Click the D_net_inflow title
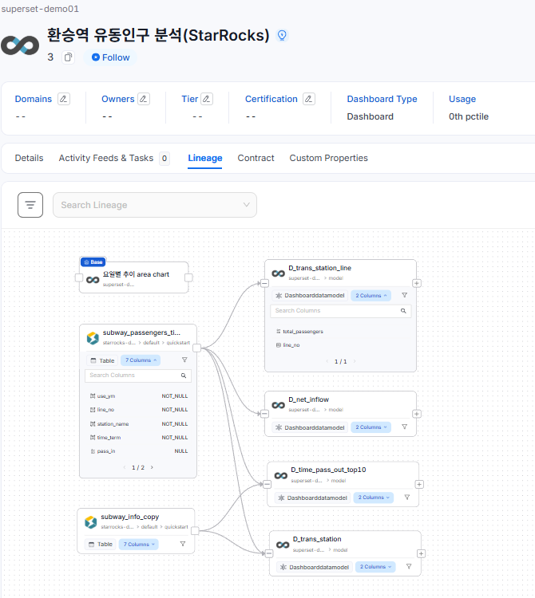 (x=308, y=399)
